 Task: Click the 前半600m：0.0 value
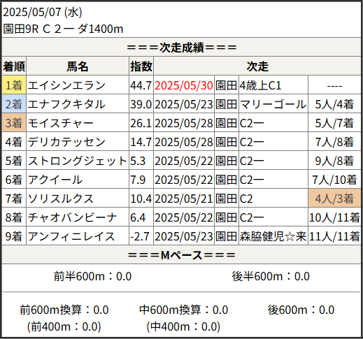point(92,276)
